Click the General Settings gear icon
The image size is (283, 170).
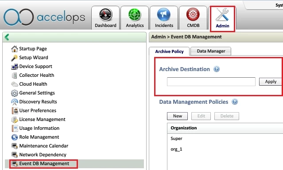[15, 93]
